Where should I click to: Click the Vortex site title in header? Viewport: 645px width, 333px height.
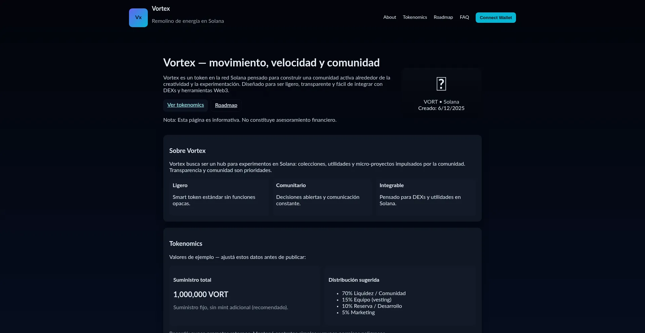pos(161,9)
